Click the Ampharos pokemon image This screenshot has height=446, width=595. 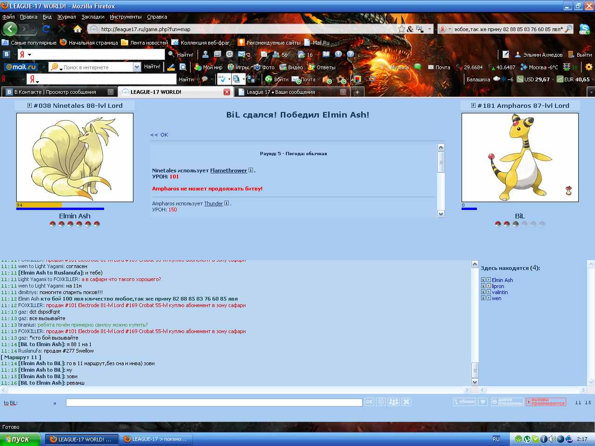(x=520, y=157)
